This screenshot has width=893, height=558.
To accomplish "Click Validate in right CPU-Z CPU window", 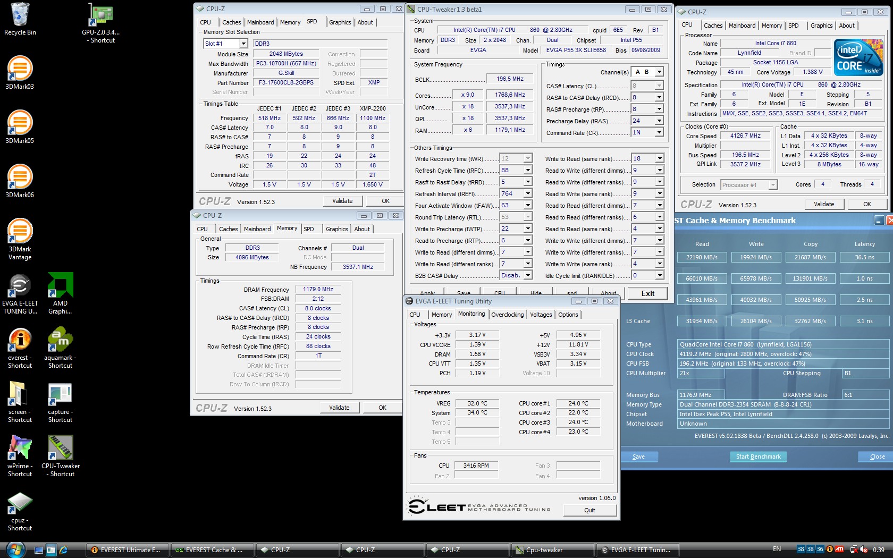I will pos(824,204).
